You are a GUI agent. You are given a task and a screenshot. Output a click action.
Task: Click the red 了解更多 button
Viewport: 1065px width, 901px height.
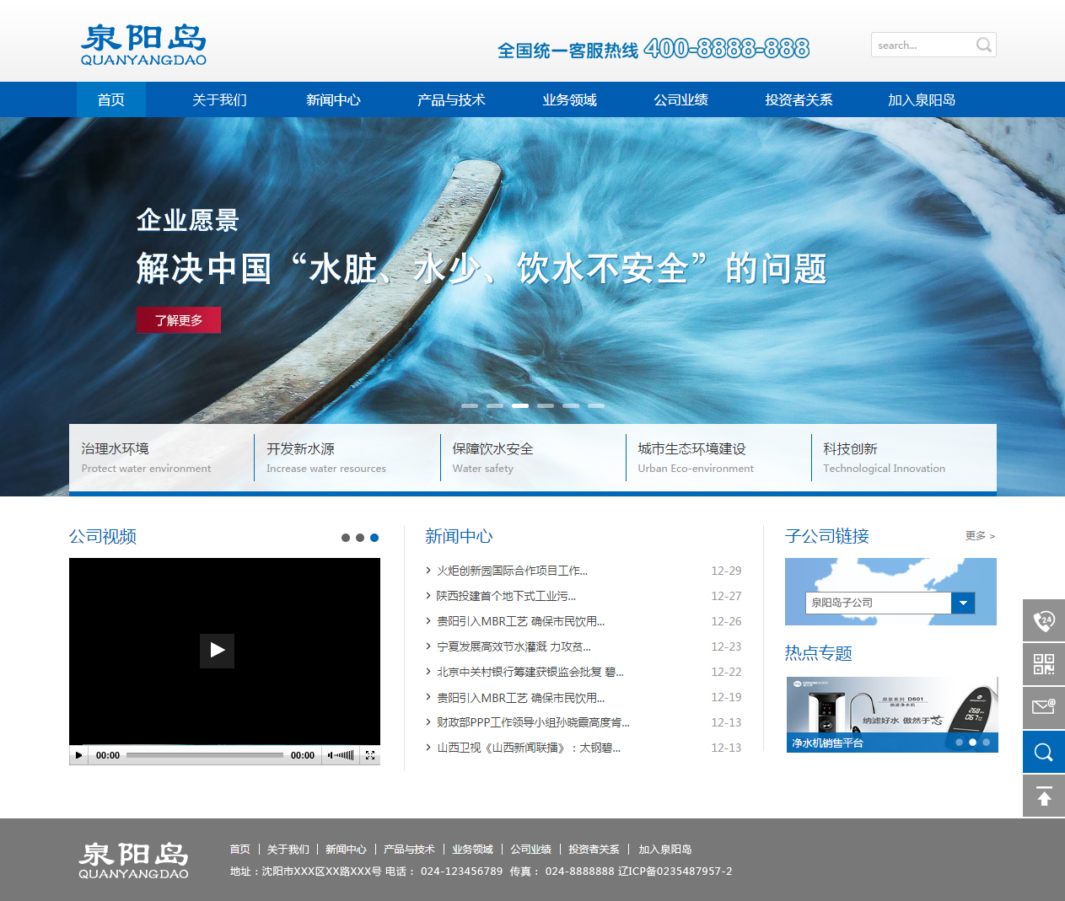(x=179, y=320)
